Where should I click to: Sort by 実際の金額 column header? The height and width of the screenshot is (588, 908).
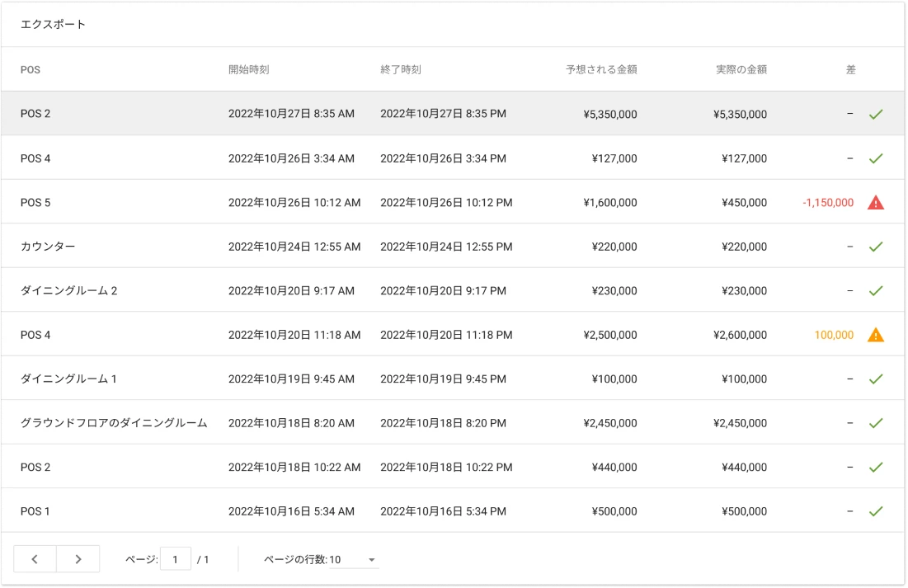click(x=741, y=69)
